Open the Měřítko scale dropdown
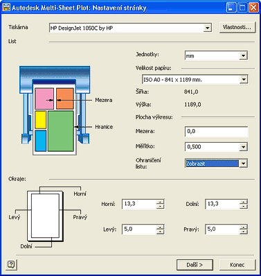The width and height of the screenshot is (261, 276). (x=243, y=146)
